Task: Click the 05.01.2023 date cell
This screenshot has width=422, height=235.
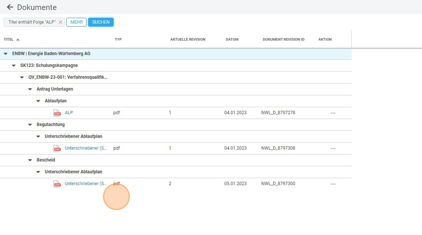Action: [x=235, y=184]
